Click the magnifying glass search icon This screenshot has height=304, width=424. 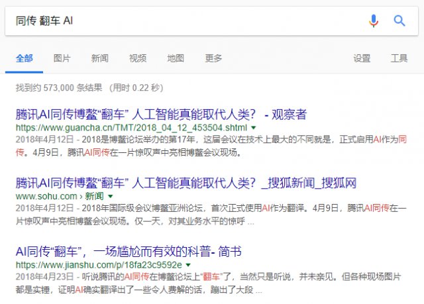(399, 21)
